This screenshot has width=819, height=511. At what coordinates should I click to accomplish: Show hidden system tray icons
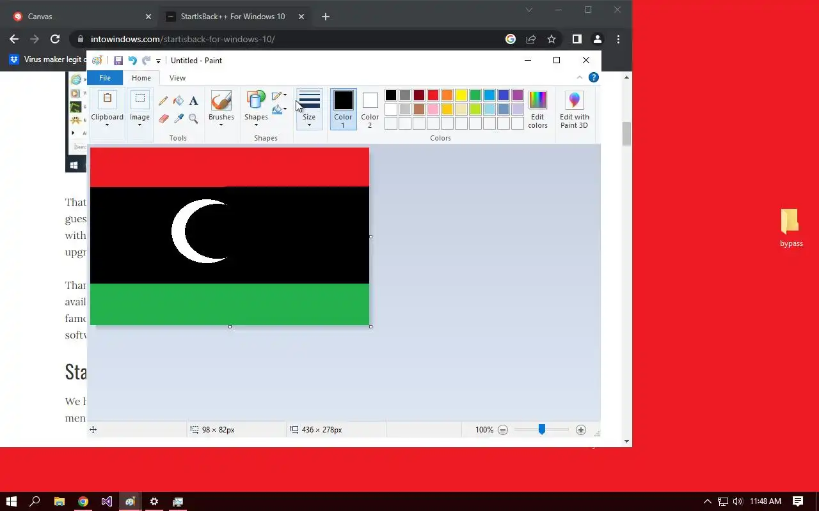pyautogui.click(x=707, y=501)
